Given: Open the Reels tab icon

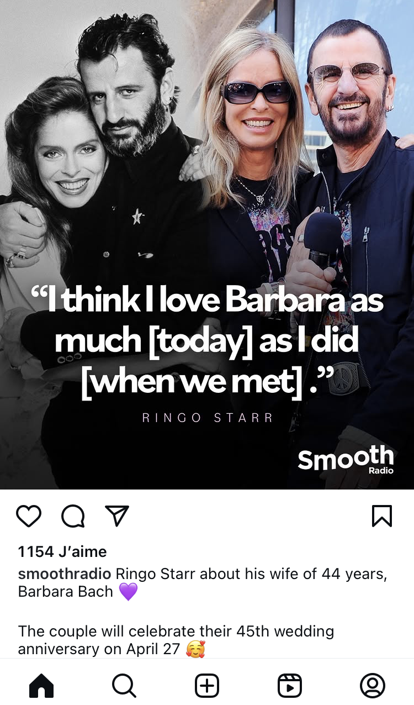Looking at the screenshot, I should point(290,686).
